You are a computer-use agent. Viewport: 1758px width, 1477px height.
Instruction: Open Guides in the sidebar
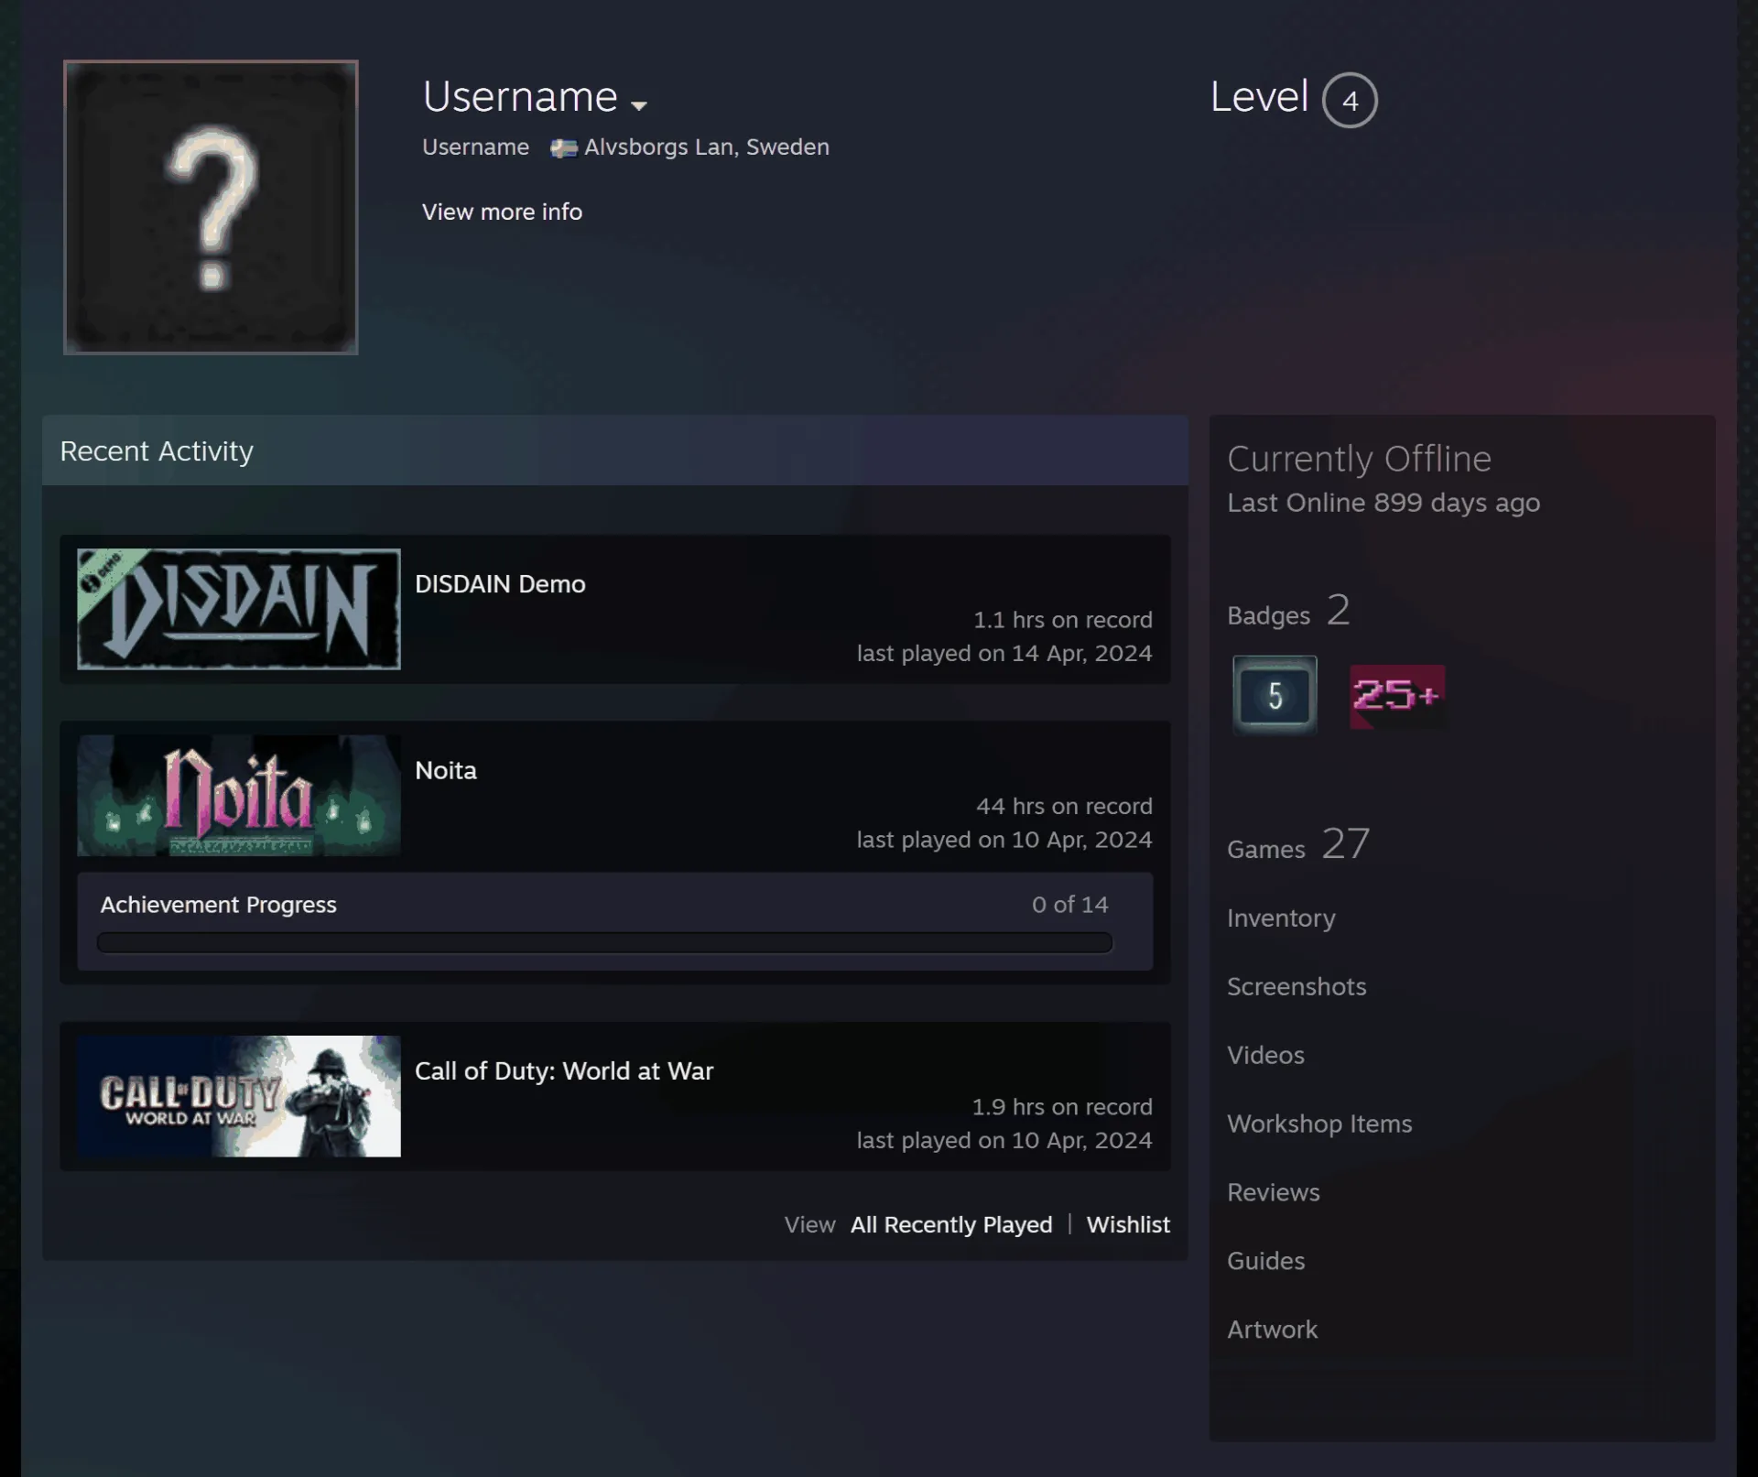coord(1265,1261)
